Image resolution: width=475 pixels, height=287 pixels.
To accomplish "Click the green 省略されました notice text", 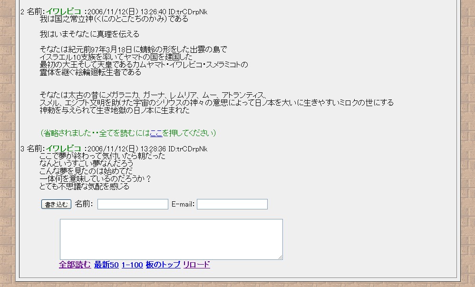I will tap(95, 133).
